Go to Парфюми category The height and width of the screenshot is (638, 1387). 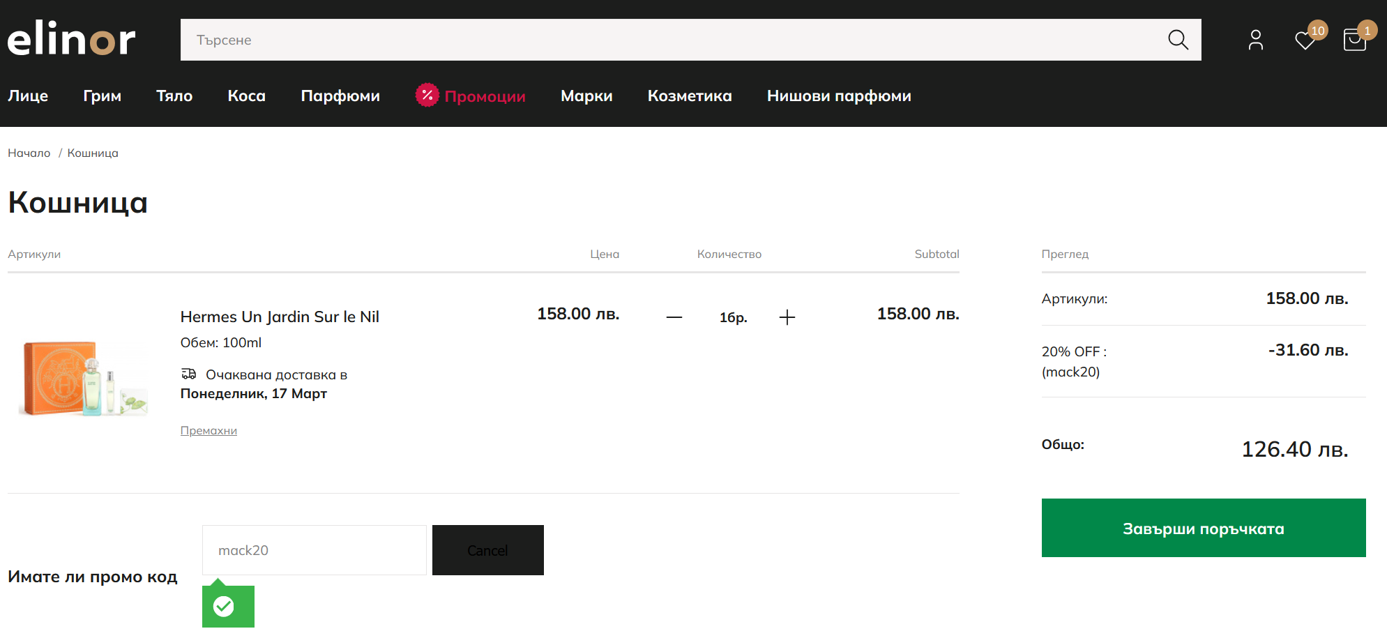(340, 96)
